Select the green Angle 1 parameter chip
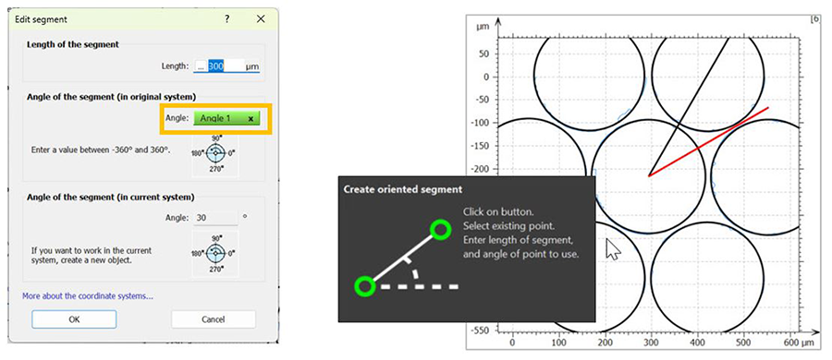This screenshot has width=832, height=360. tap(226, 119)
